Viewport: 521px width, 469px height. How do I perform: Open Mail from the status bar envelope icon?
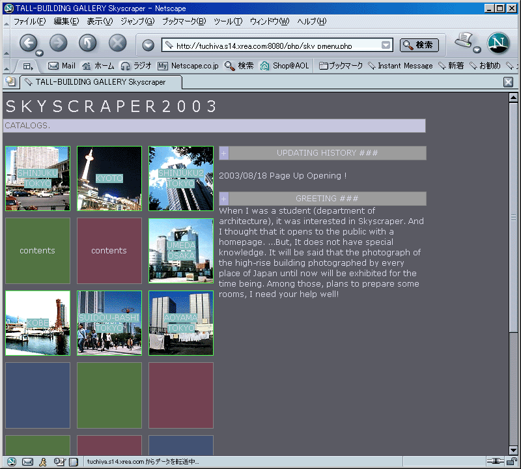(27, 461)
